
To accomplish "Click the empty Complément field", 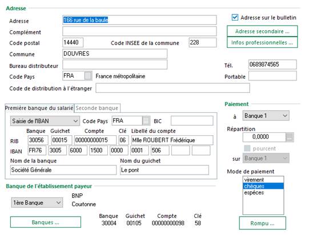I will click(x=139, y=31).
